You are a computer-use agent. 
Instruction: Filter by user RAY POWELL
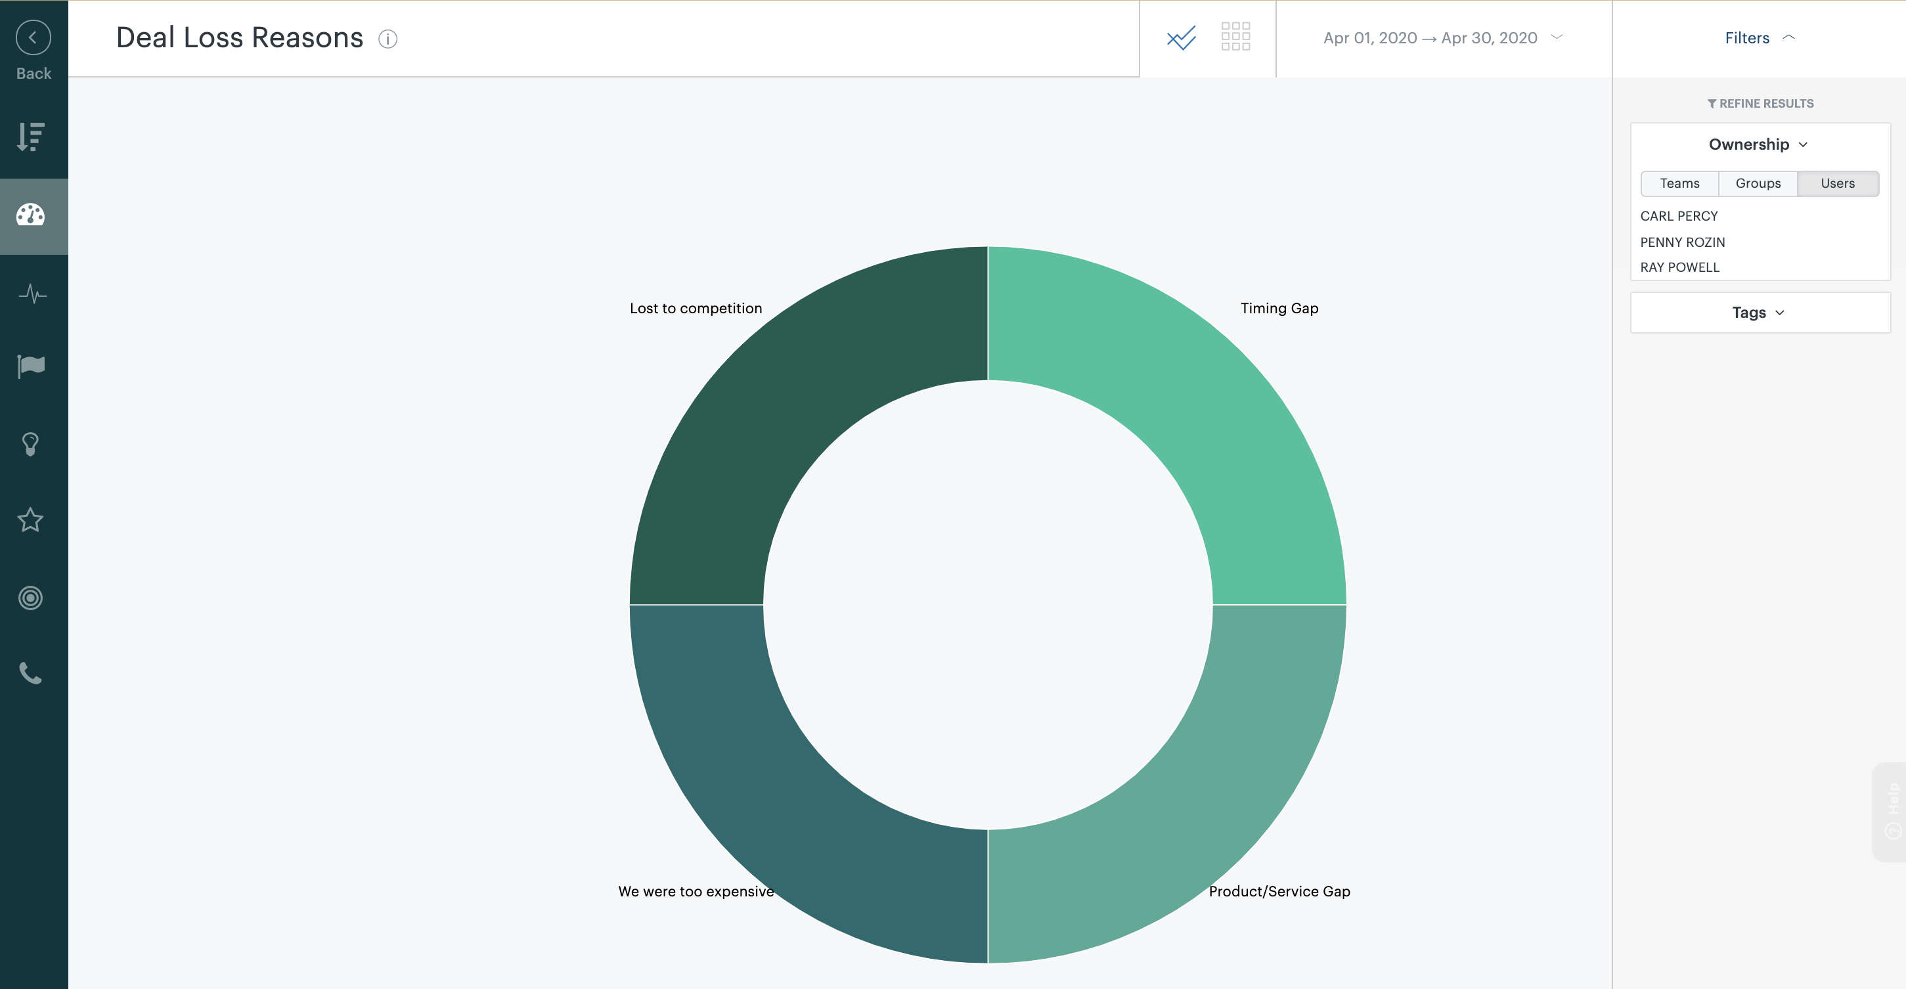(1679, 267)
